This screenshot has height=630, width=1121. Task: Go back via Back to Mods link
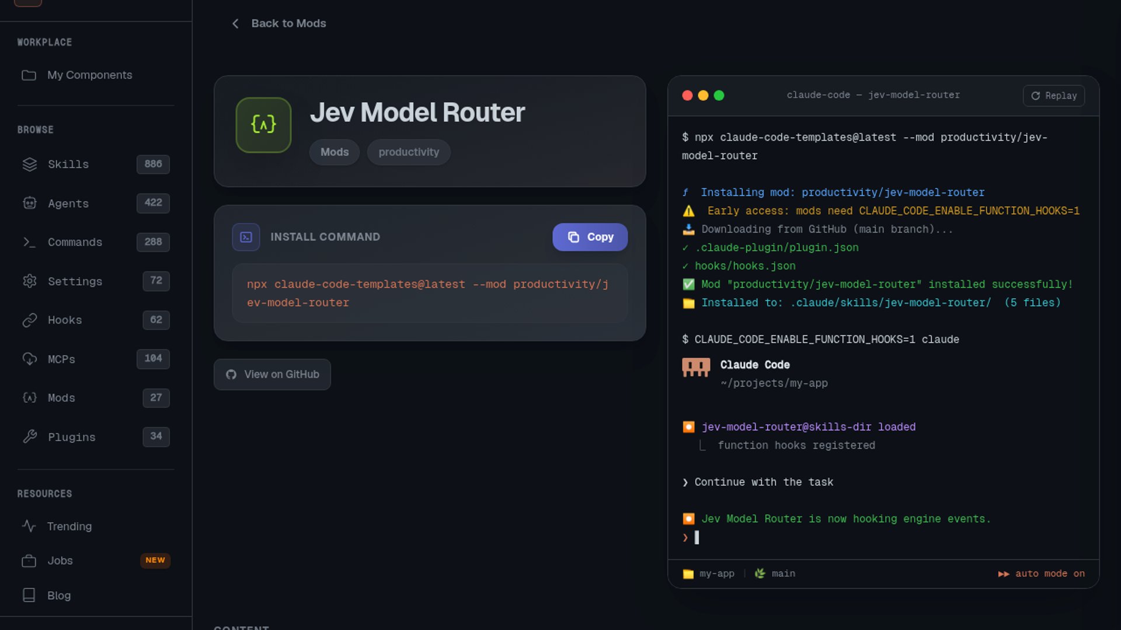click(278, 23)
